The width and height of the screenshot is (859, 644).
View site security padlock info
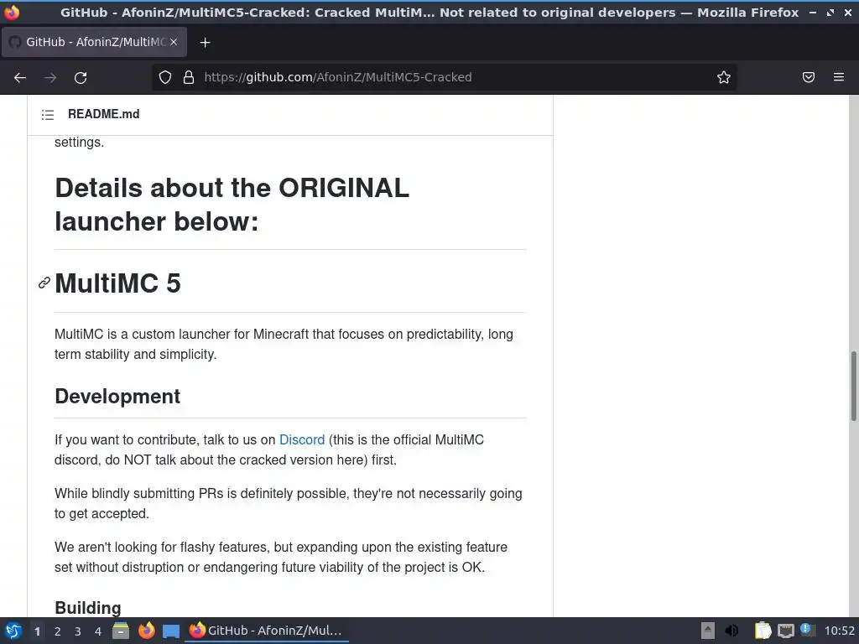pos(189,77)
